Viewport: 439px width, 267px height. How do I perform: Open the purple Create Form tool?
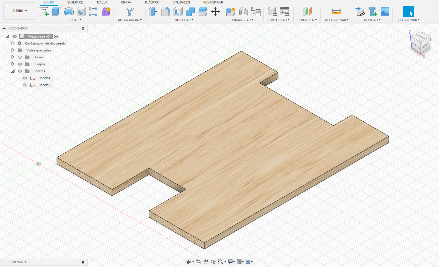(106, 12)
